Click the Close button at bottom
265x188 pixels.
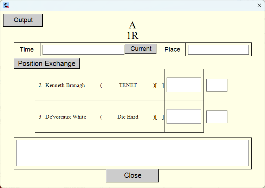point(132,175)
